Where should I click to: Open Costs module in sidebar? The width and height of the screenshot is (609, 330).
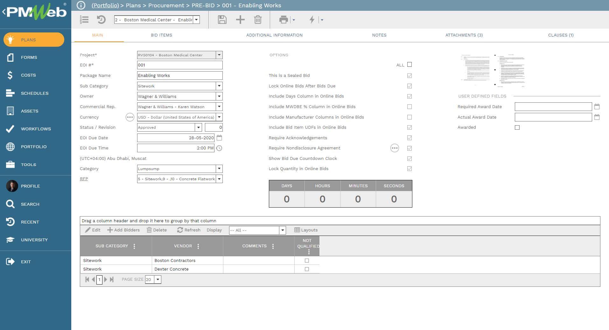point(28,75)
